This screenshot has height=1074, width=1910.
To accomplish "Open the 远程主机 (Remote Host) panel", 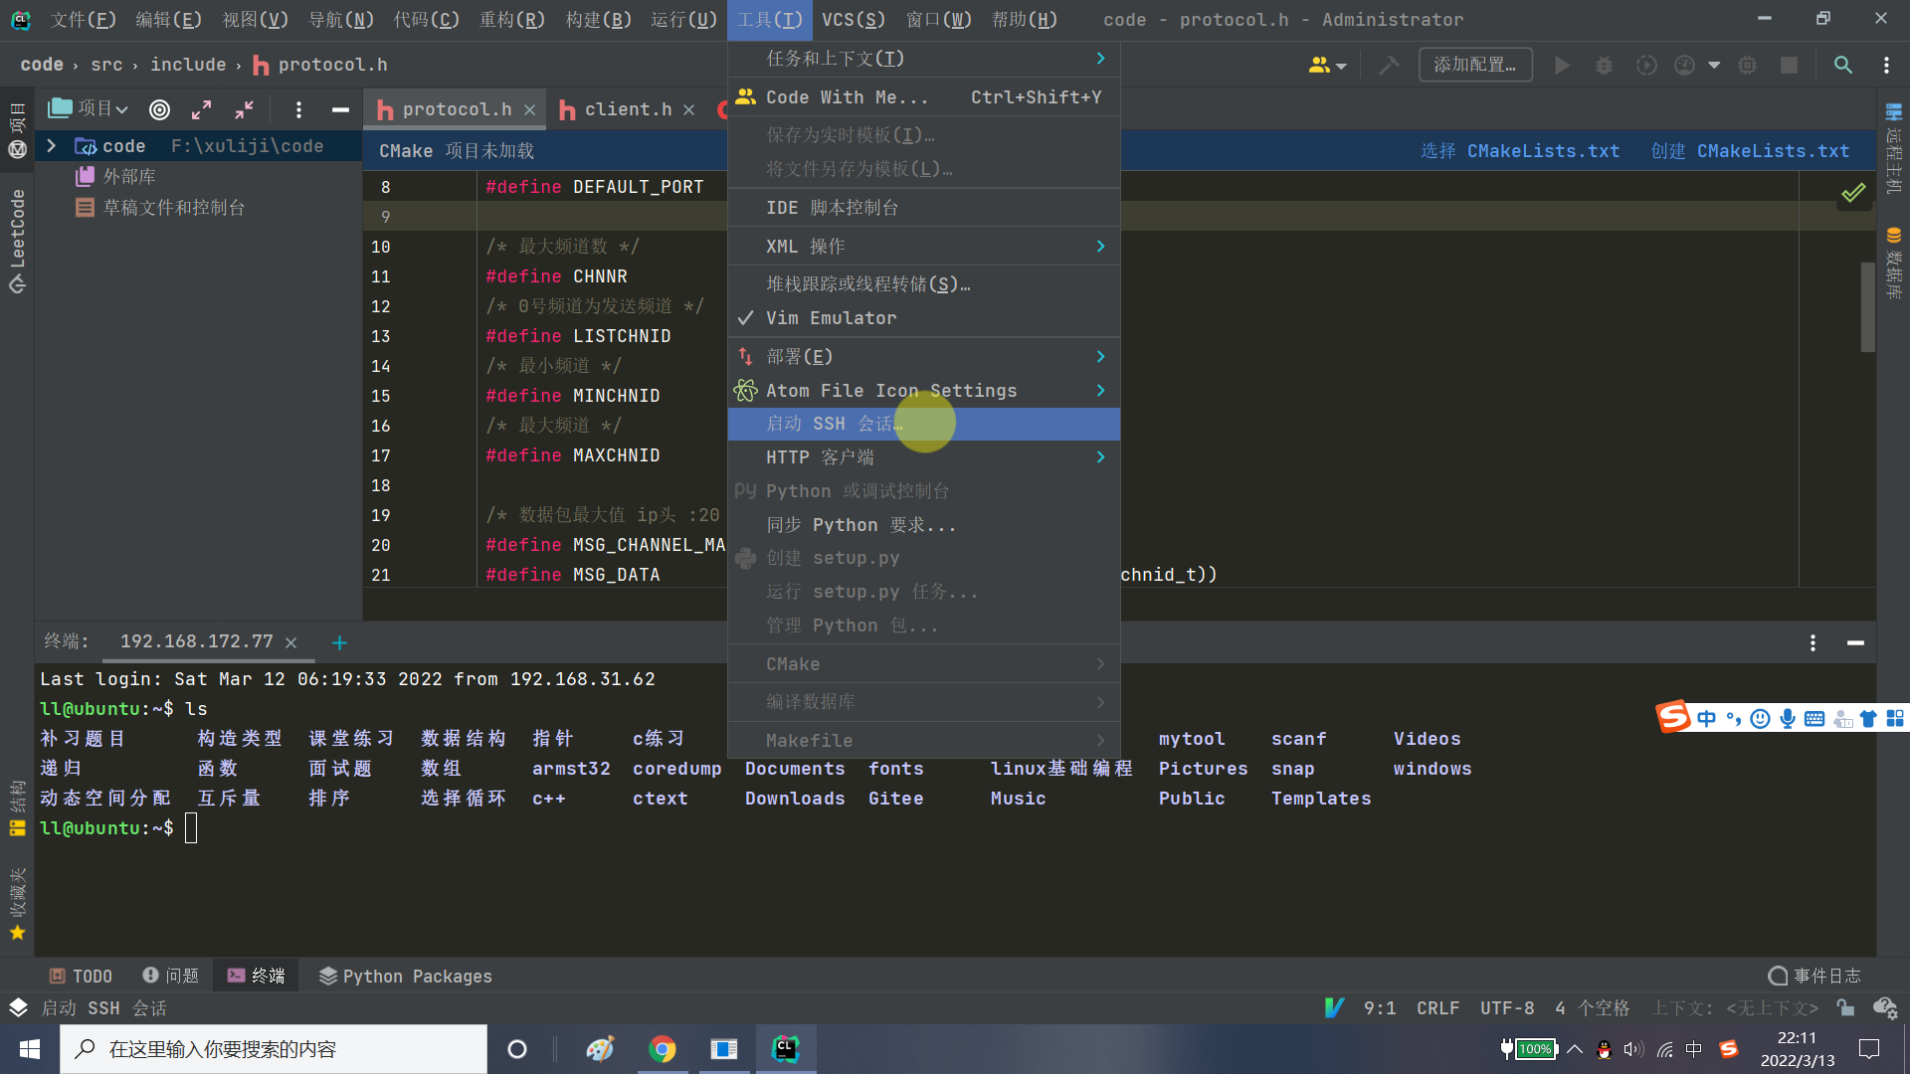I will point(1893,154).
